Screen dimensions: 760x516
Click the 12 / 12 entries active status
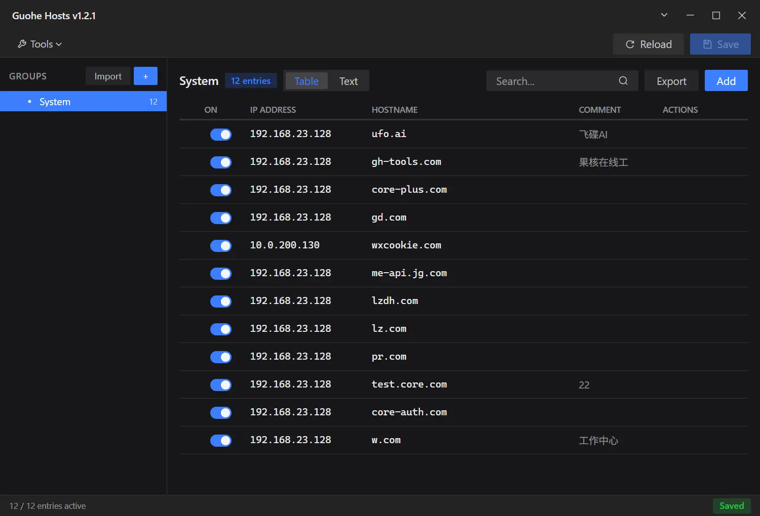point(48,506)
